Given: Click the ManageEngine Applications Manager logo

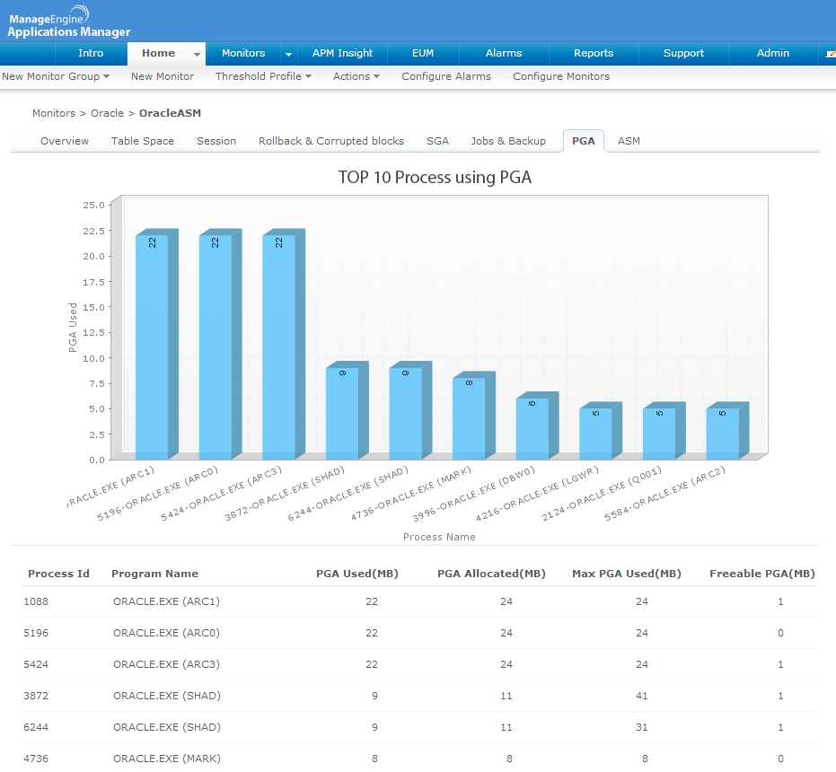Looking at the screenshot, I should (68, 24).
